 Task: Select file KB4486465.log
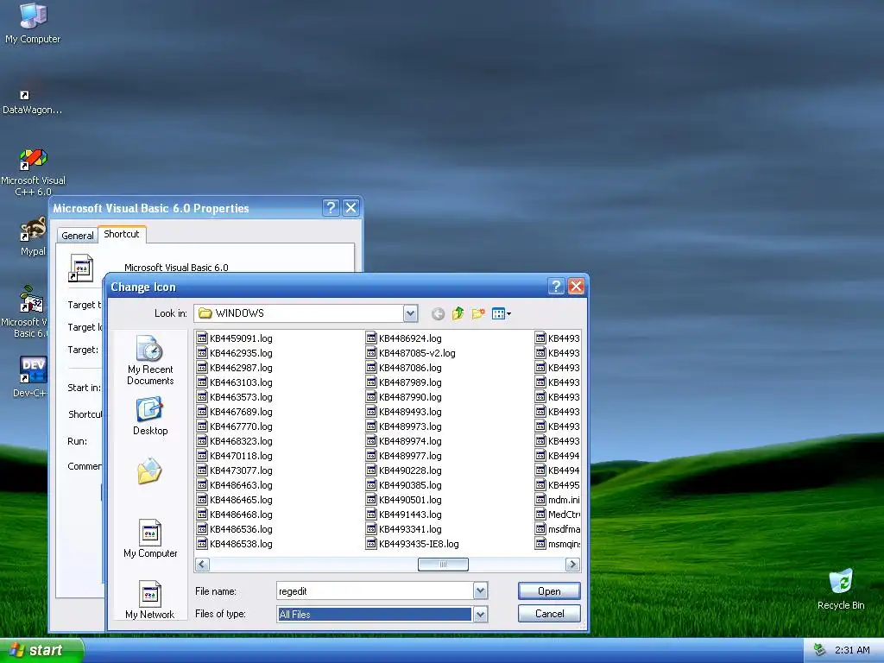pyautogui.click(x=235, y=500)
